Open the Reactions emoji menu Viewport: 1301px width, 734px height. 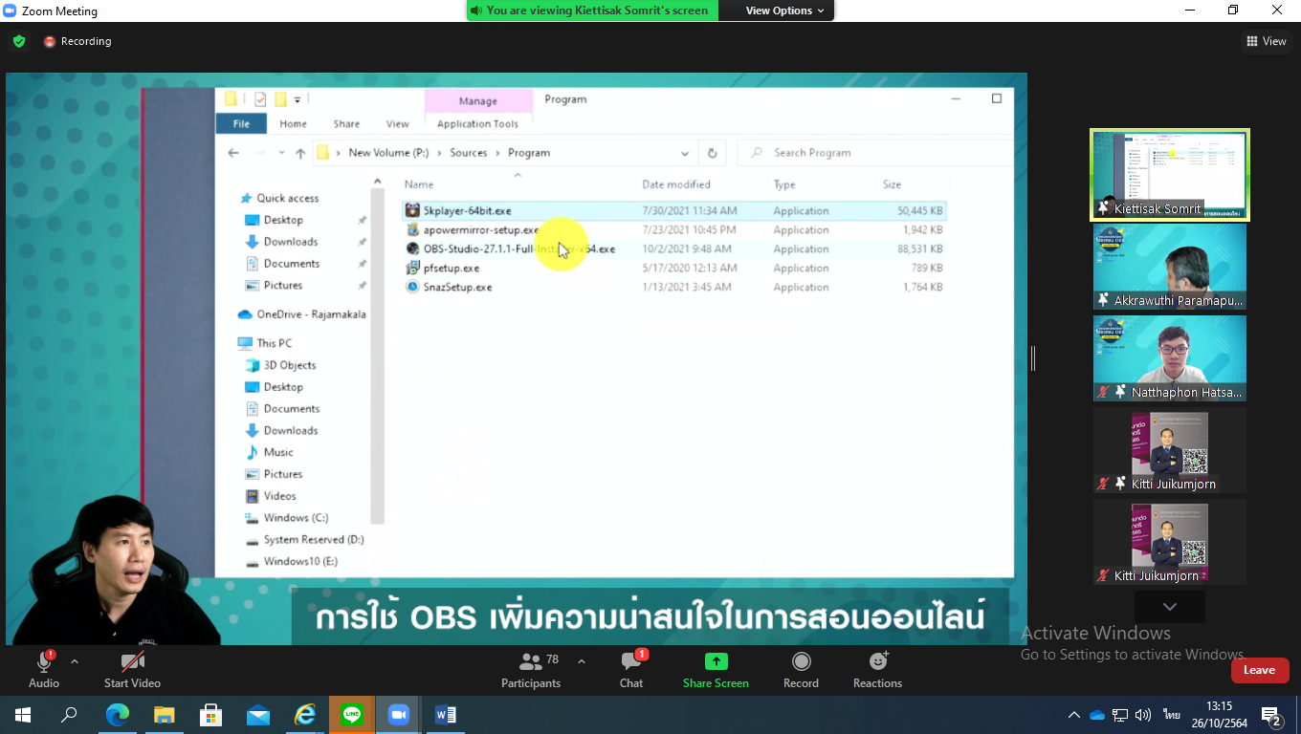pos(878,661)
